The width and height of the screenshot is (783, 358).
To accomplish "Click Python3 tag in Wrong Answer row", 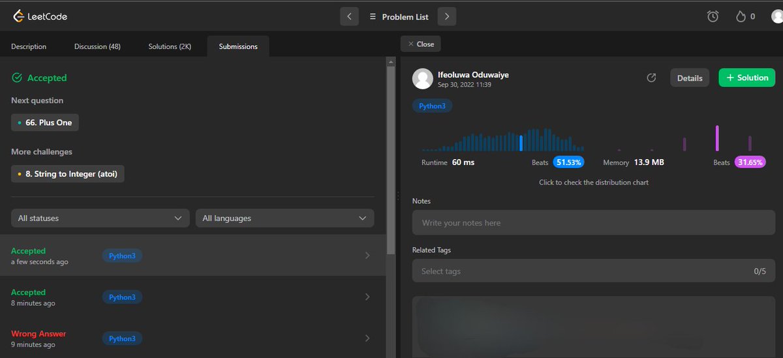I will pos(122,338).
